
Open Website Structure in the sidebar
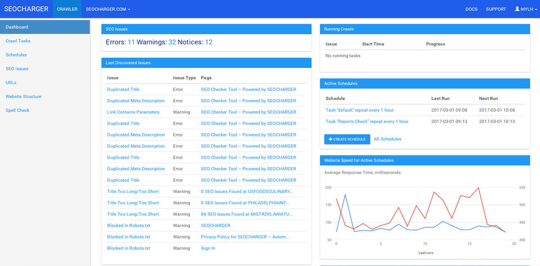tap(23, 97)
